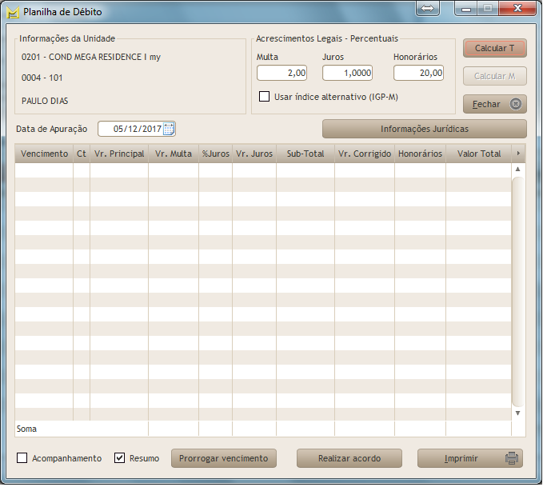Click into the Juros percentage field
543x487 pixels.
(347, 73)
